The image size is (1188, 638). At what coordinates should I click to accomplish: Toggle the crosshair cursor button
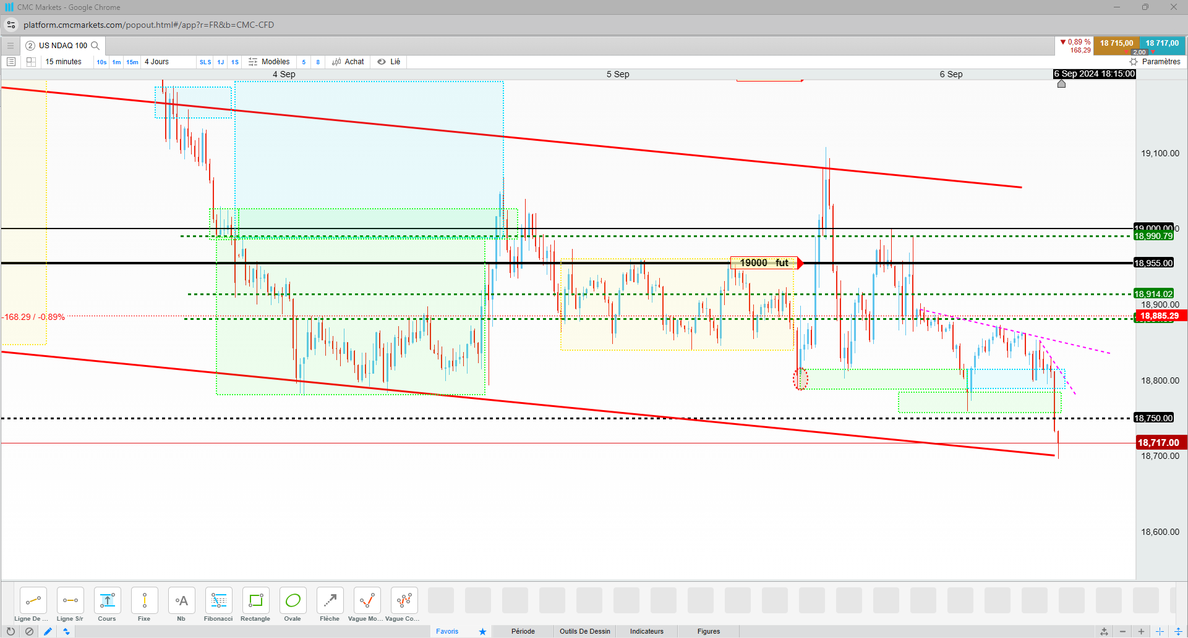pyautogui.click(x=1160, y=631)
